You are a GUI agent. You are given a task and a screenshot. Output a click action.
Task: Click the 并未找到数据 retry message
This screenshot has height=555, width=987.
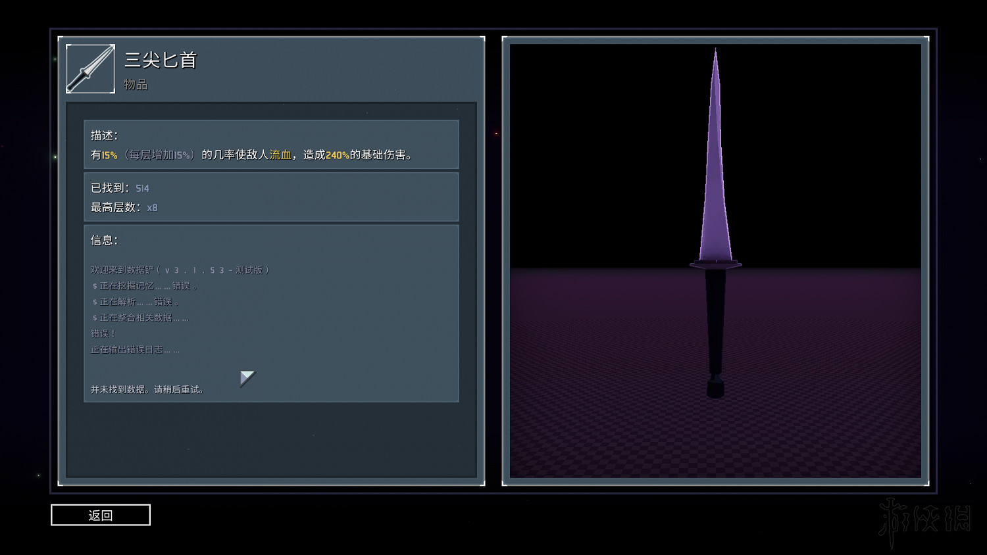[147, 389]
